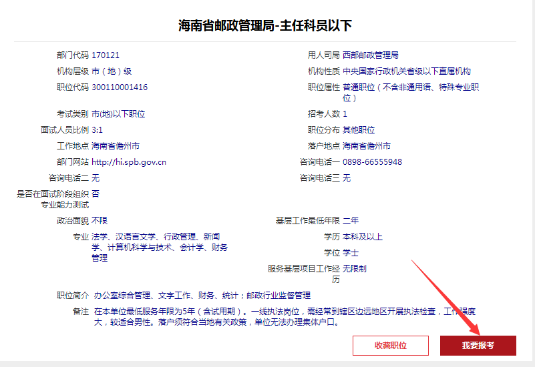The height and width of the screenshot is (367, 535).
Task: Select department code value 170121
Action: 106,55
